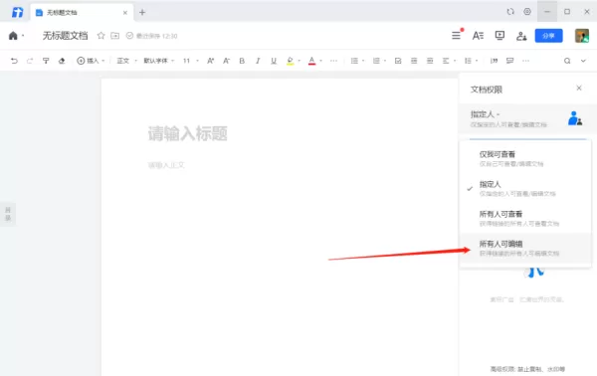Open a new tab with plus button
This screenshot has width=597, height=376.
(x=142, y=13)
